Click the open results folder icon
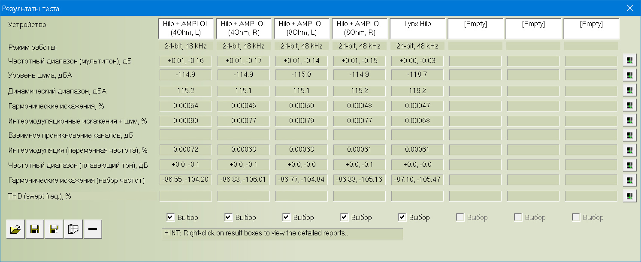 15,229
